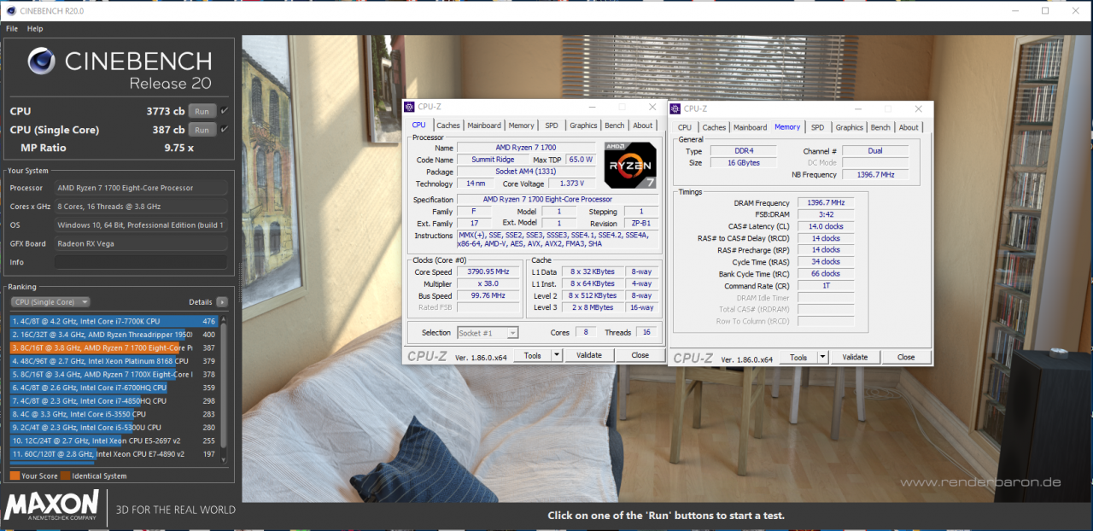
Task: Click the DRAM Frequency value 1396.7 MHz
Action: click(825, 202)
